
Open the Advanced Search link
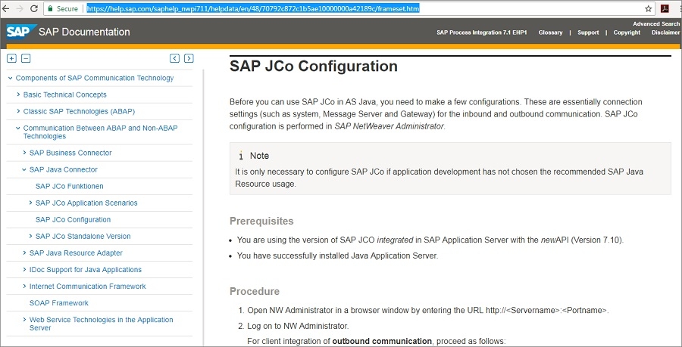point(656,24)
